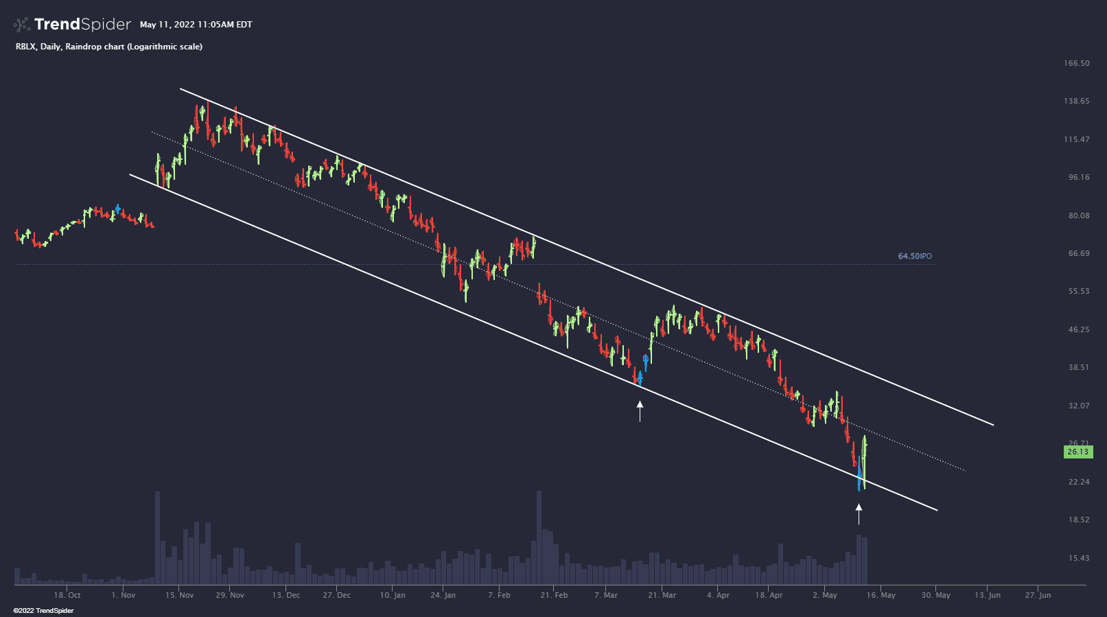This screenshot has height=617, width=1107.
Task: Click the 21. Feb date axis label
Action: click(554, 595)
